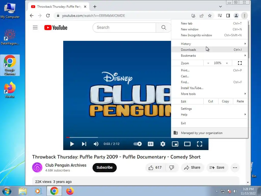
Task: Reload the YouTube page
Action: [48, 16]
